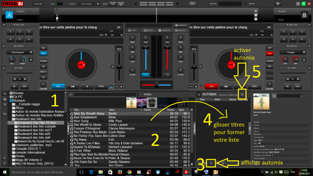Expand the Bureau tree node
The width and height of the screenshot is (313, 176).
point(9,93)
